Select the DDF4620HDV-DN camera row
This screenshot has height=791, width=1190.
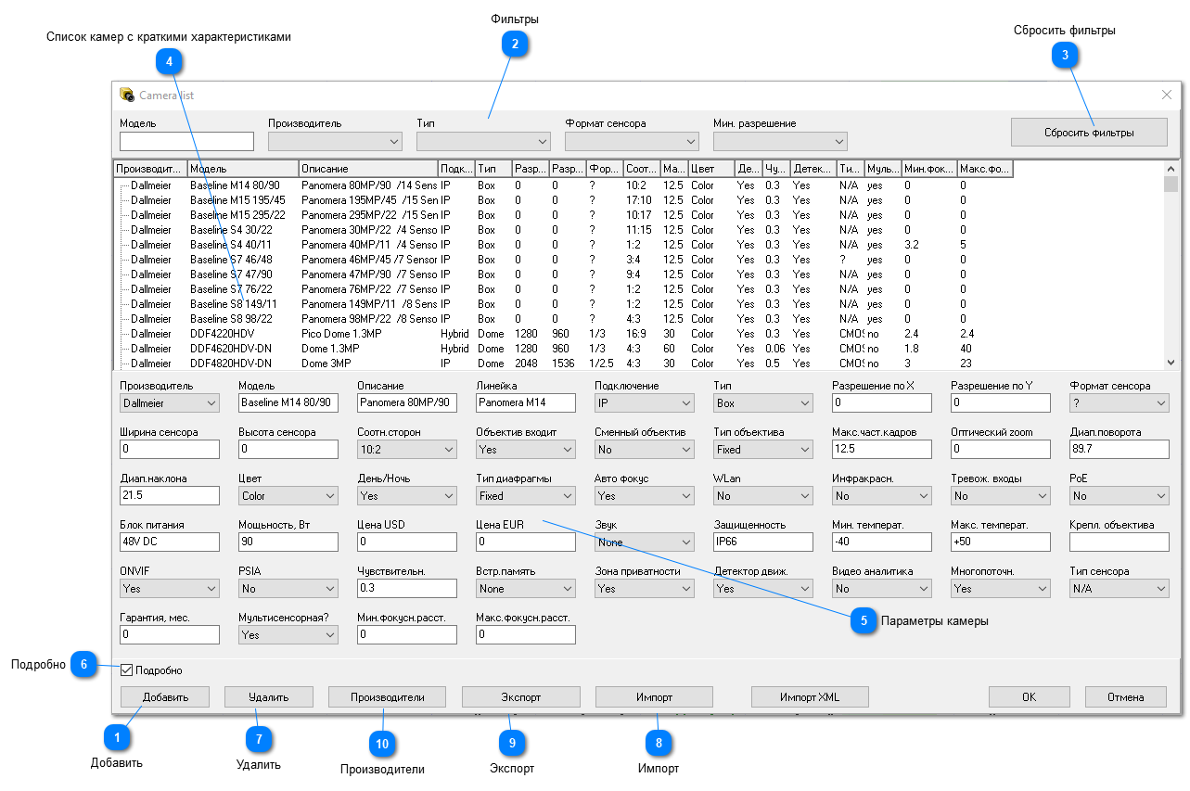638,349
